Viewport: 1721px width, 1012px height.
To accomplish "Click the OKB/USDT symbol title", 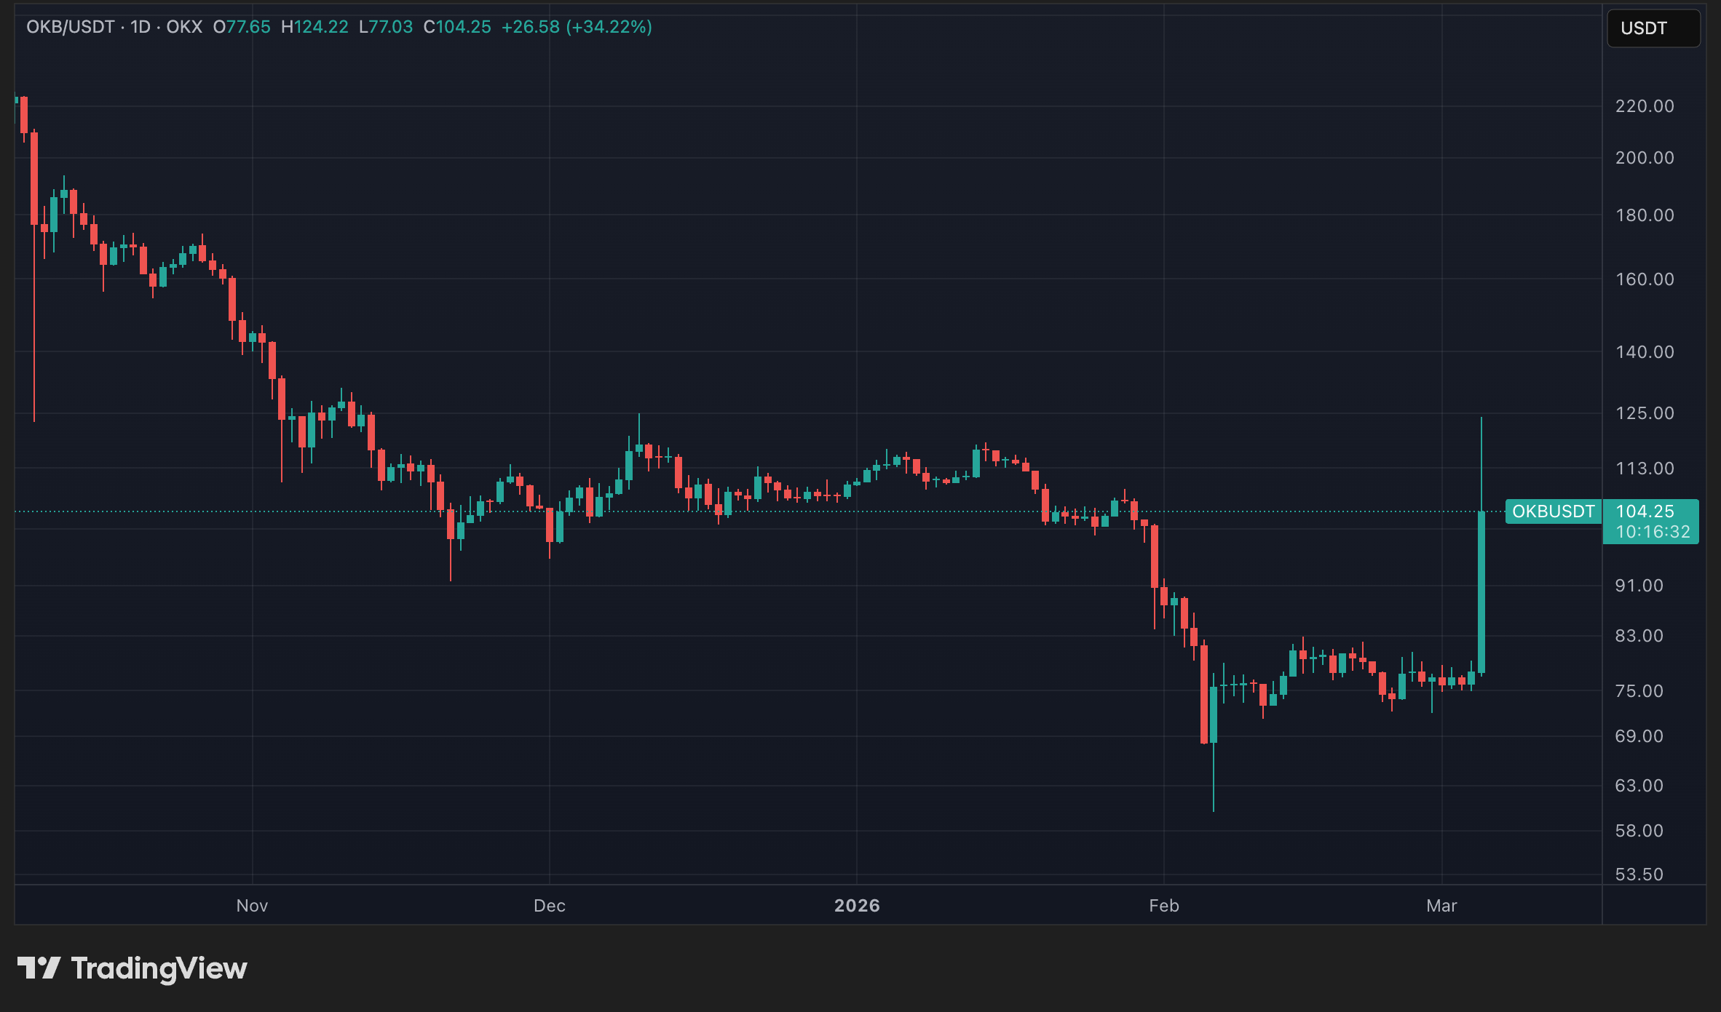I will [70, 27].
